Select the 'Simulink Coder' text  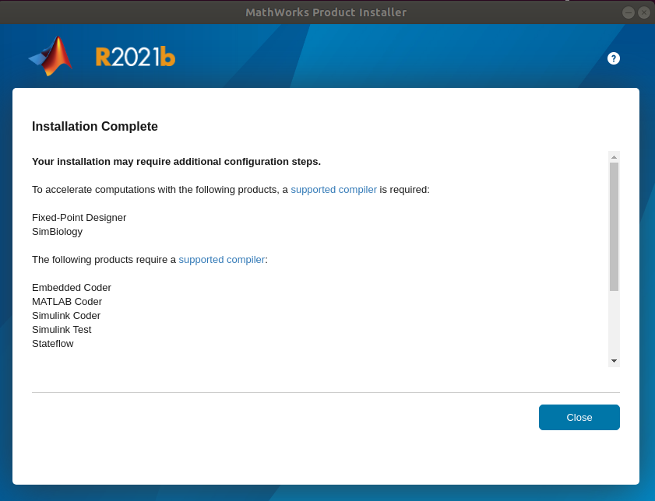click(x=66, y=316)
